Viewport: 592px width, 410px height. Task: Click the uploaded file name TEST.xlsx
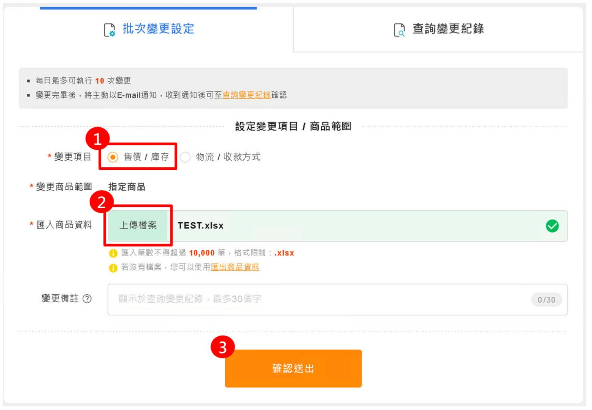(x=200, y=226)
